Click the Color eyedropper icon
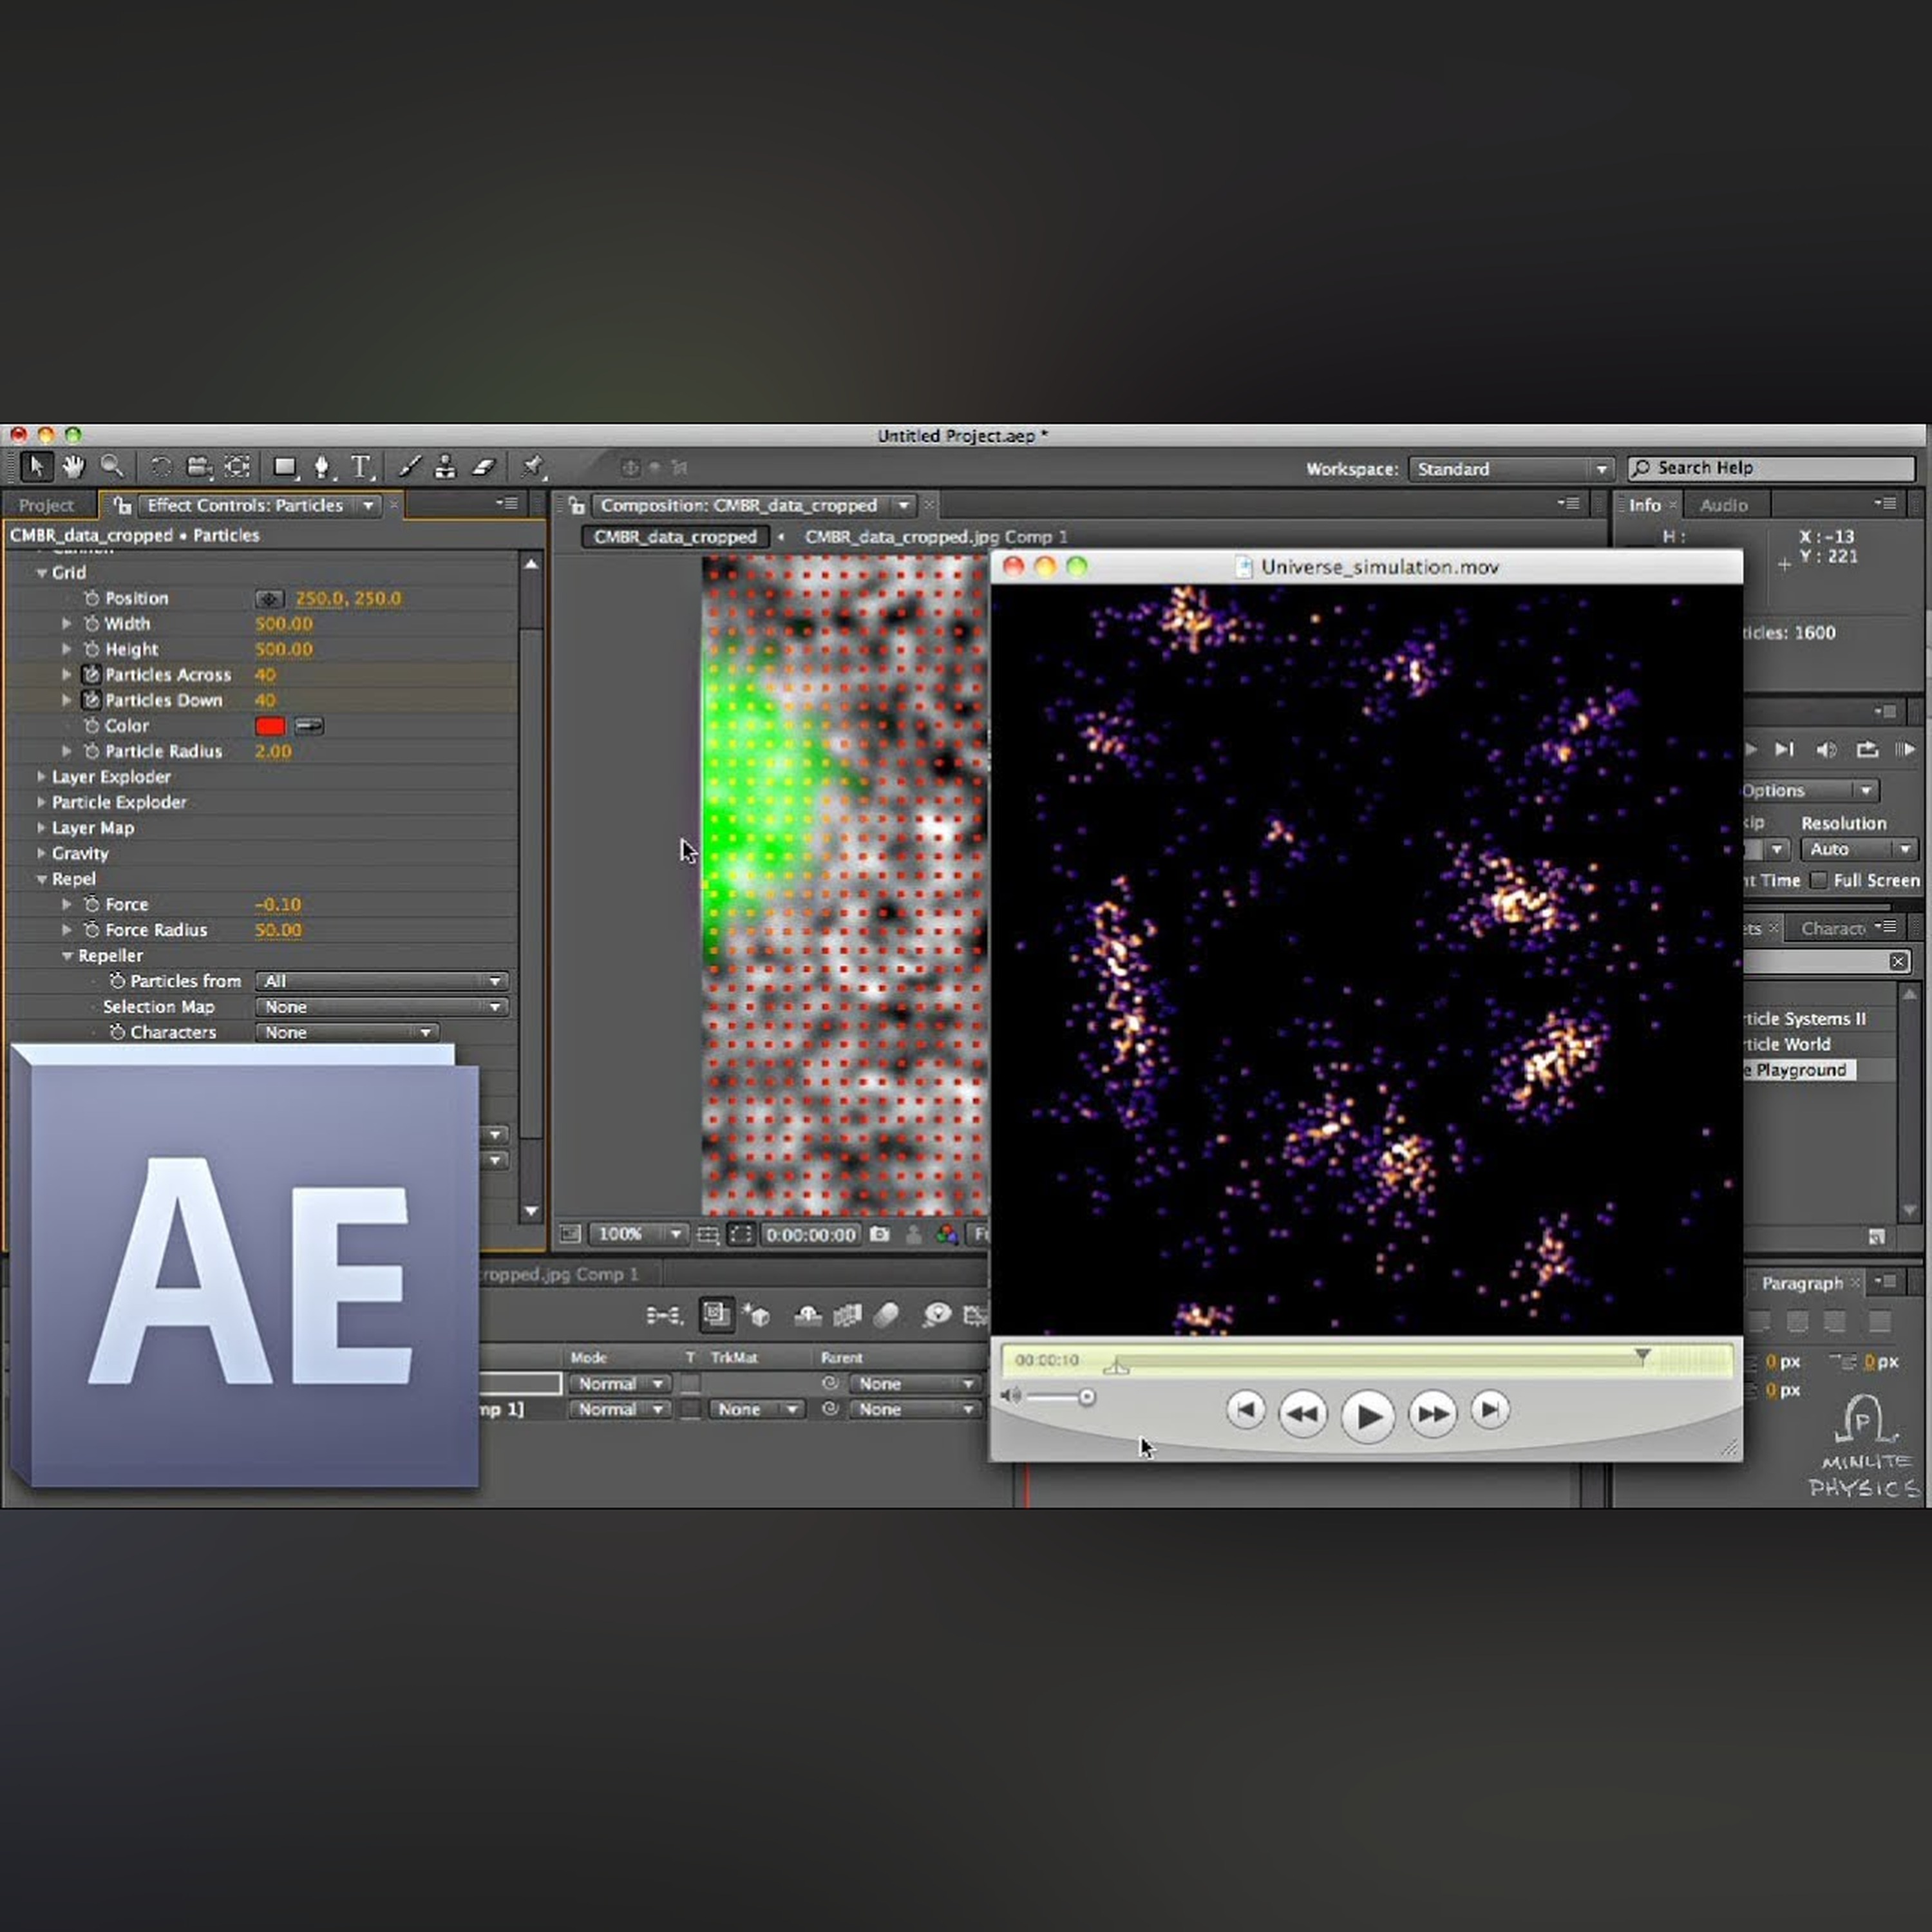This screenshot has height=1932, width=1932. (x=309, y=726)
